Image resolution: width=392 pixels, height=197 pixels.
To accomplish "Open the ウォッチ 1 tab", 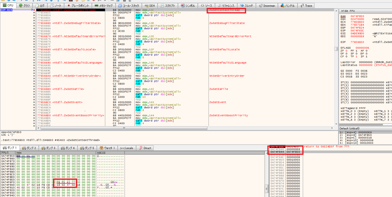I will pos(107,148).
